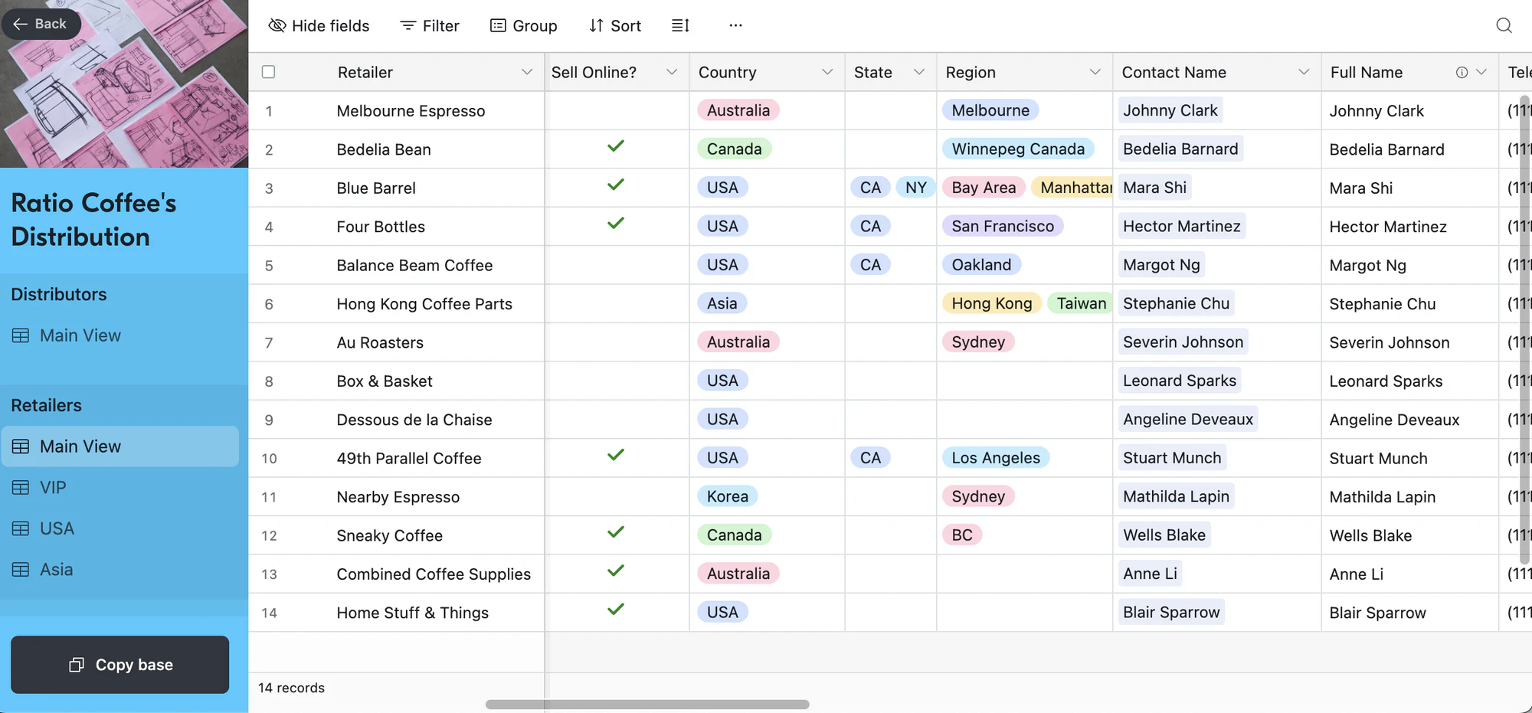Click the Asia view grid icon

[x=21, y=569]
